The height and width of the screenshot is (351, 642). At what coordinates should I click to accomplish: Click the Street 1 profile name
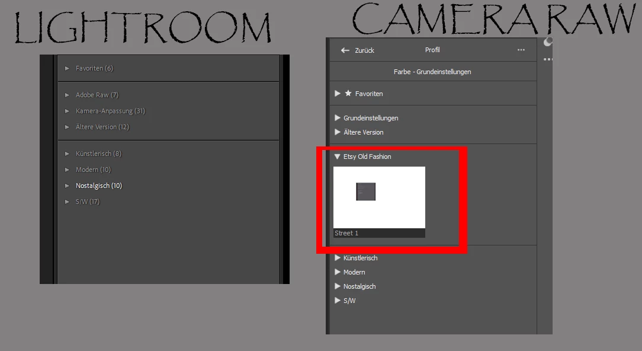tap(346, 234)
